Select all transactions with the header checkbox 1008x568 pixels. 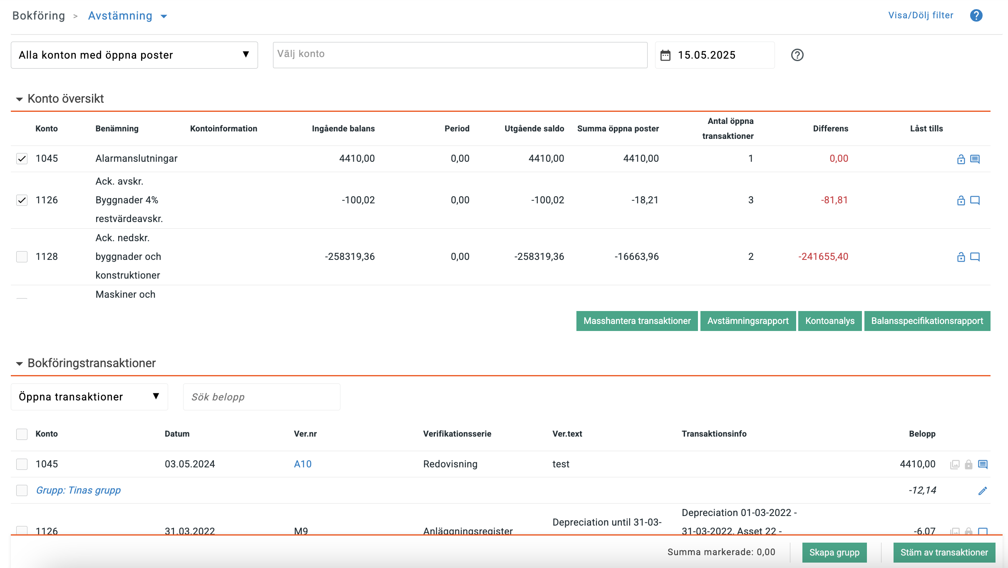coord(22,434)
